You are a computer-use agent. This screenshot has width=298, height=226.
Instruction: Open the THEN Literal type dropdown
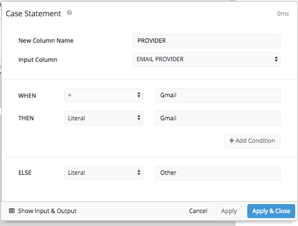(x=104, y=118)
